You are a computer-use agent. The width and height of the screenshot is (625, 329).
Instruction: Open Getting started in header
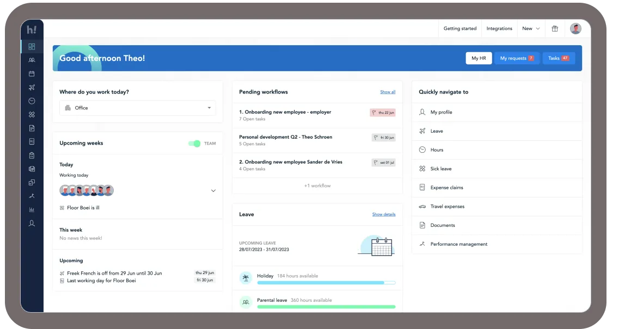point(460,29)
